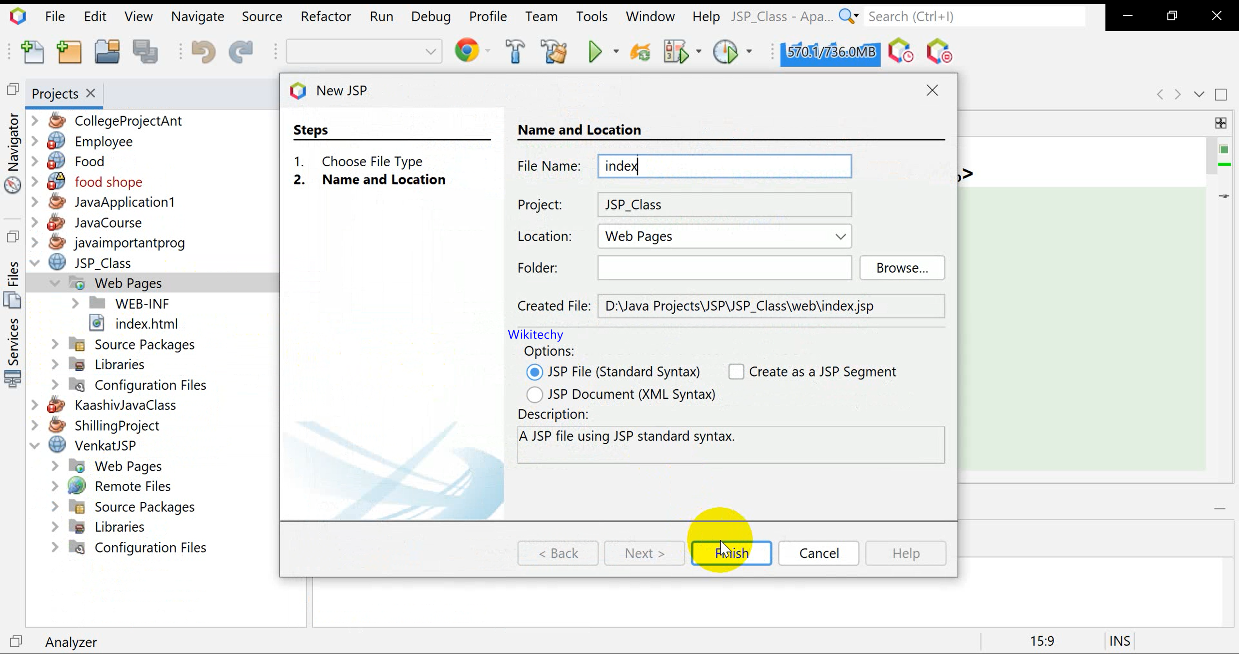Click the Browse... button
Viewport: 1239px width, 654px height.
[902, 268]
